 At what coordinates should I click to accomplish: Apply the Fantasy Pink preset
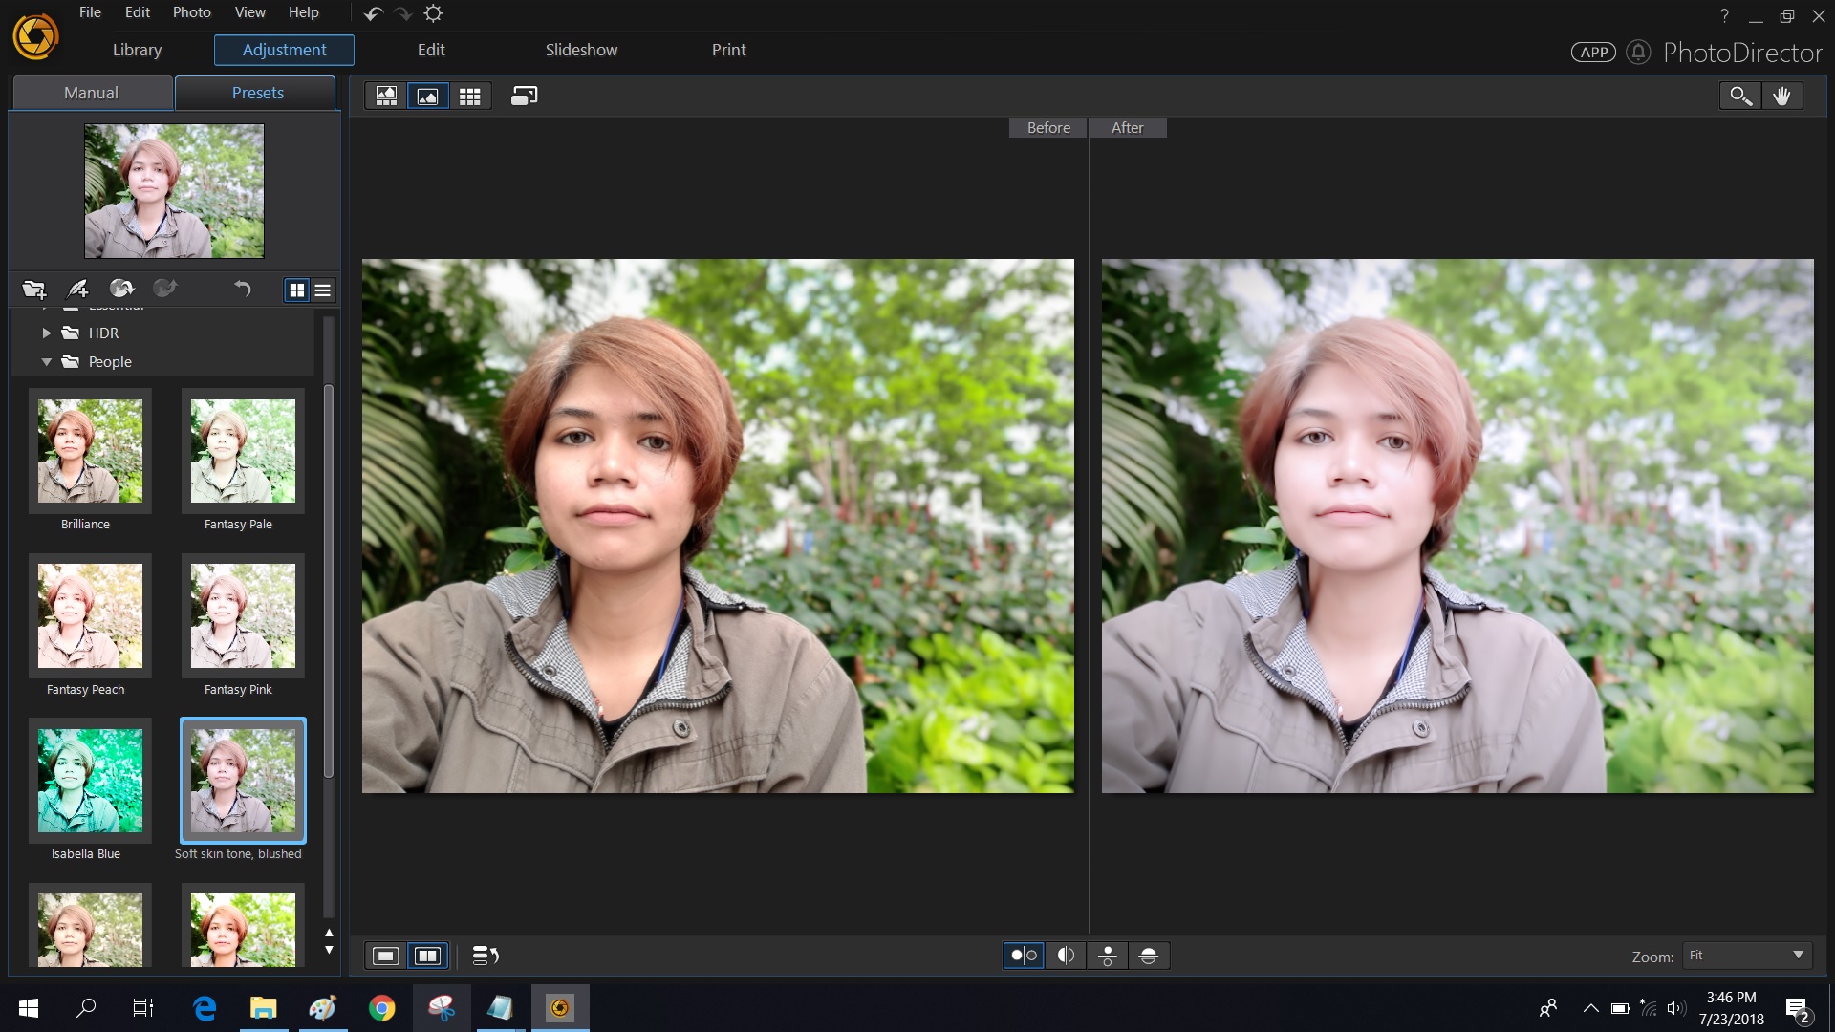243,615
